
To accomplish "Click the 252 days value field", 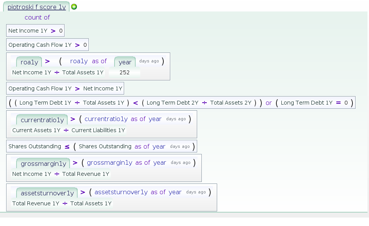I will click(125, 72).
